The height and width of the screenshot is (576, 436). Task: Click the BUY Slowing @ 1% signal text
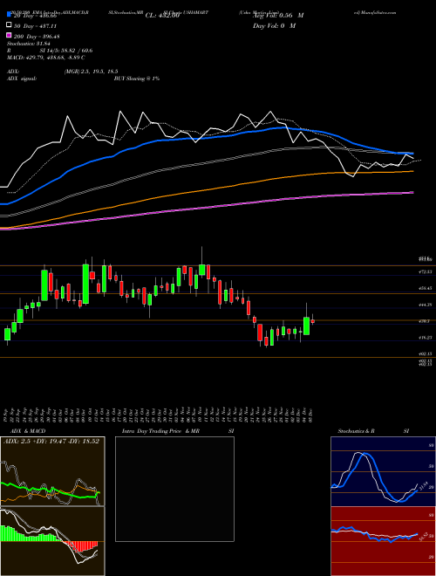pyautogui.click(x=137, y=79)
